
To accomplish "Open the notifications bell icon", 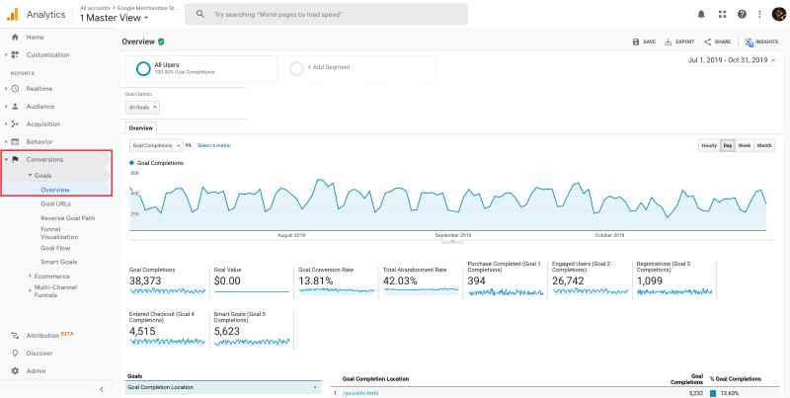I will click(701, 14).
